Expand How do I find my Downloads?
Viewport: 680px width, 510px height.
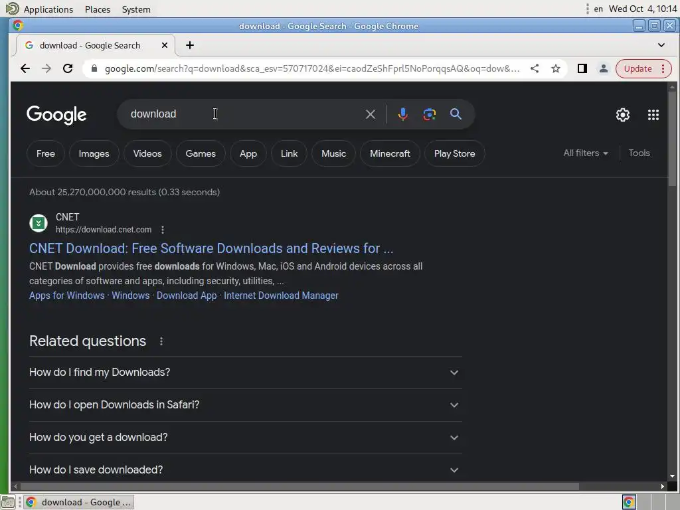tap(246, 373)
